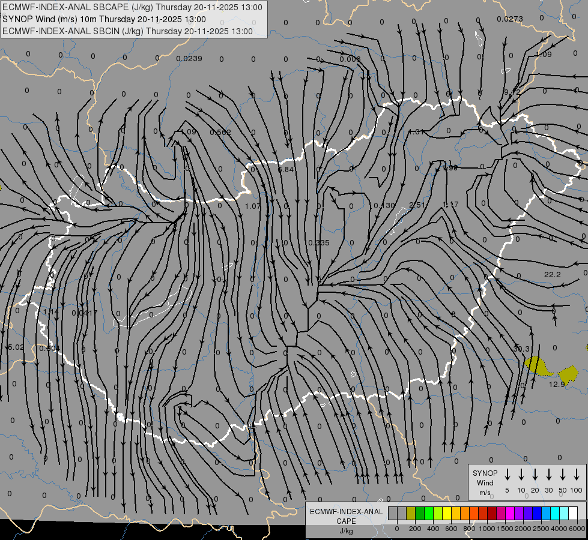Click the olive CAPE patch below 30.3

click(x=537, y=366)
